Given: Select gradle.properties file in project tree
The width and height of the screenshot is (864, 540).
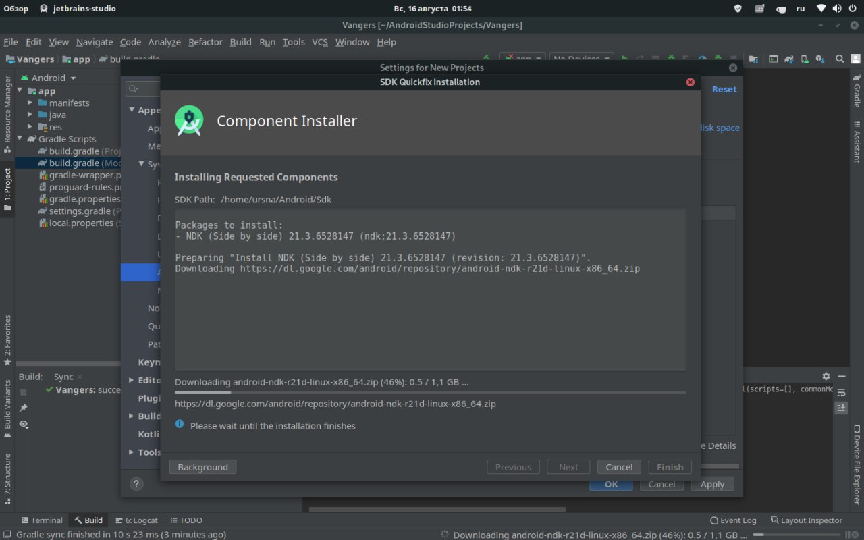Looking at the screenshot, I should click(x=80, y=199).
